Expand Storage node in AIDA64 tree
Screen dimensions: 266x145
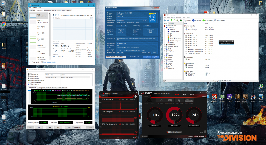[165, 54]
